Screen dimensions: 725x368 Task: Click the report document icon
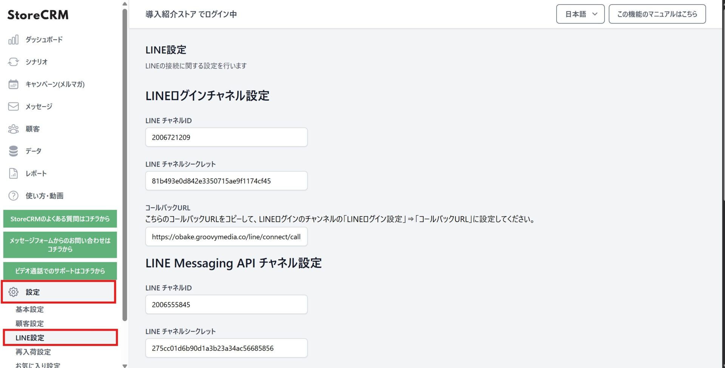[13, 174]
